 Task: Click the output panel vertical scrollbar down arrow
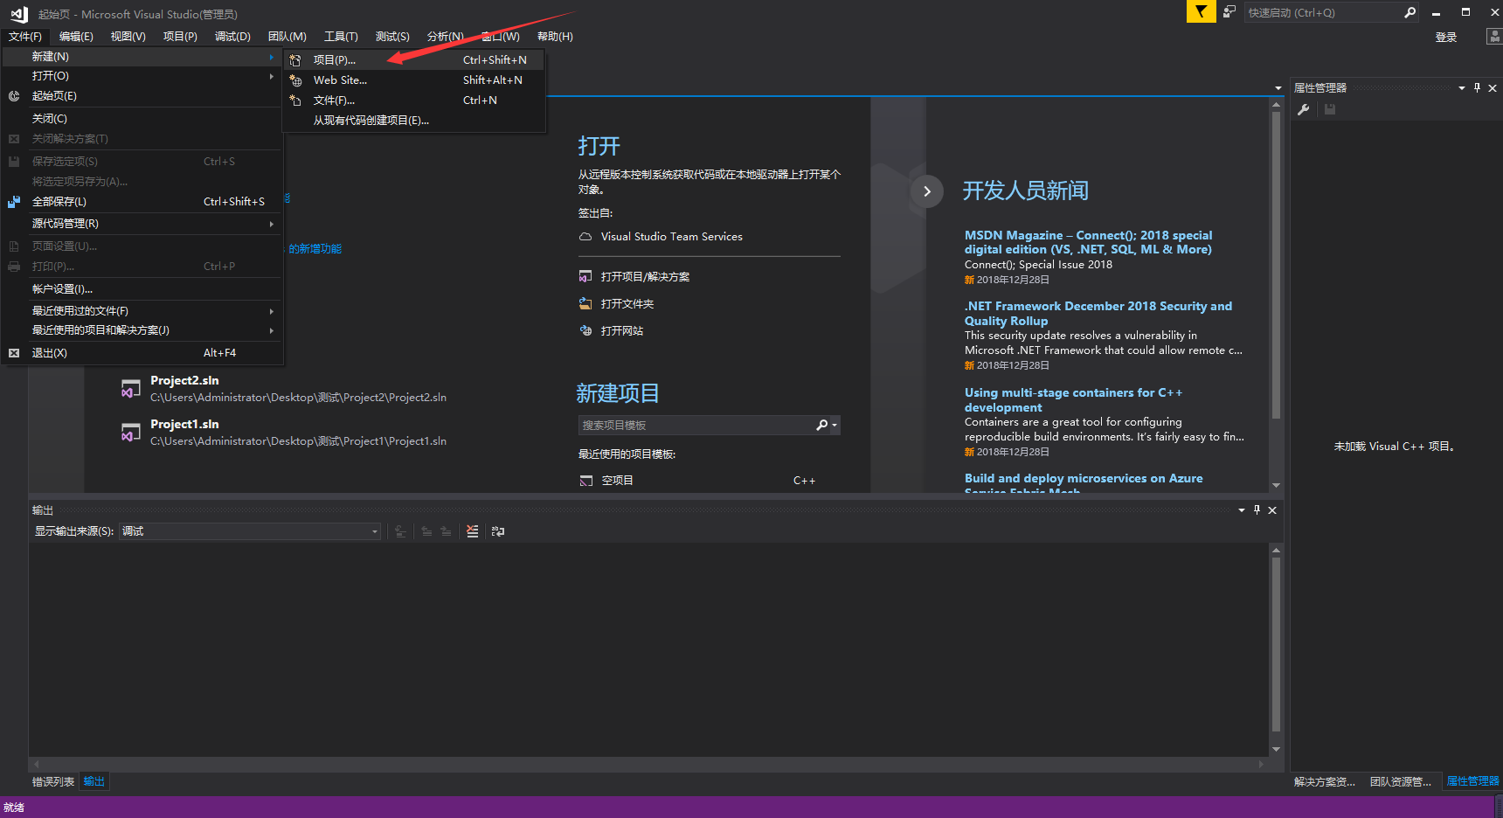[x=1277, y=749]
